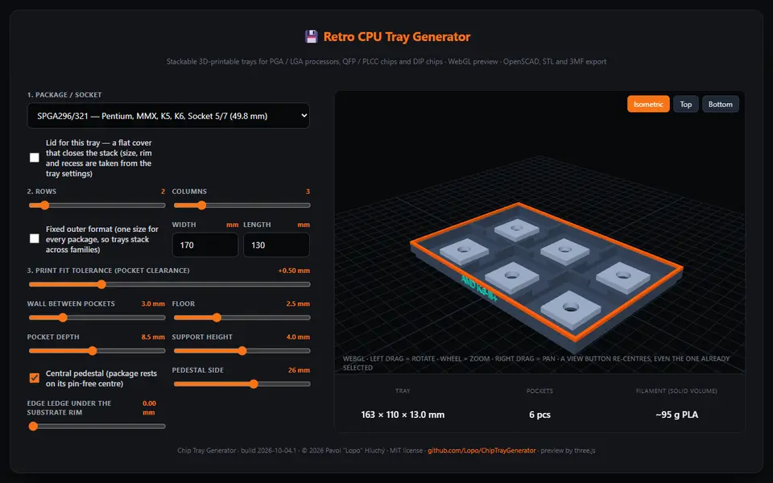Switch preview to Isometric view
773x483 pixels.
coord(648,104)
